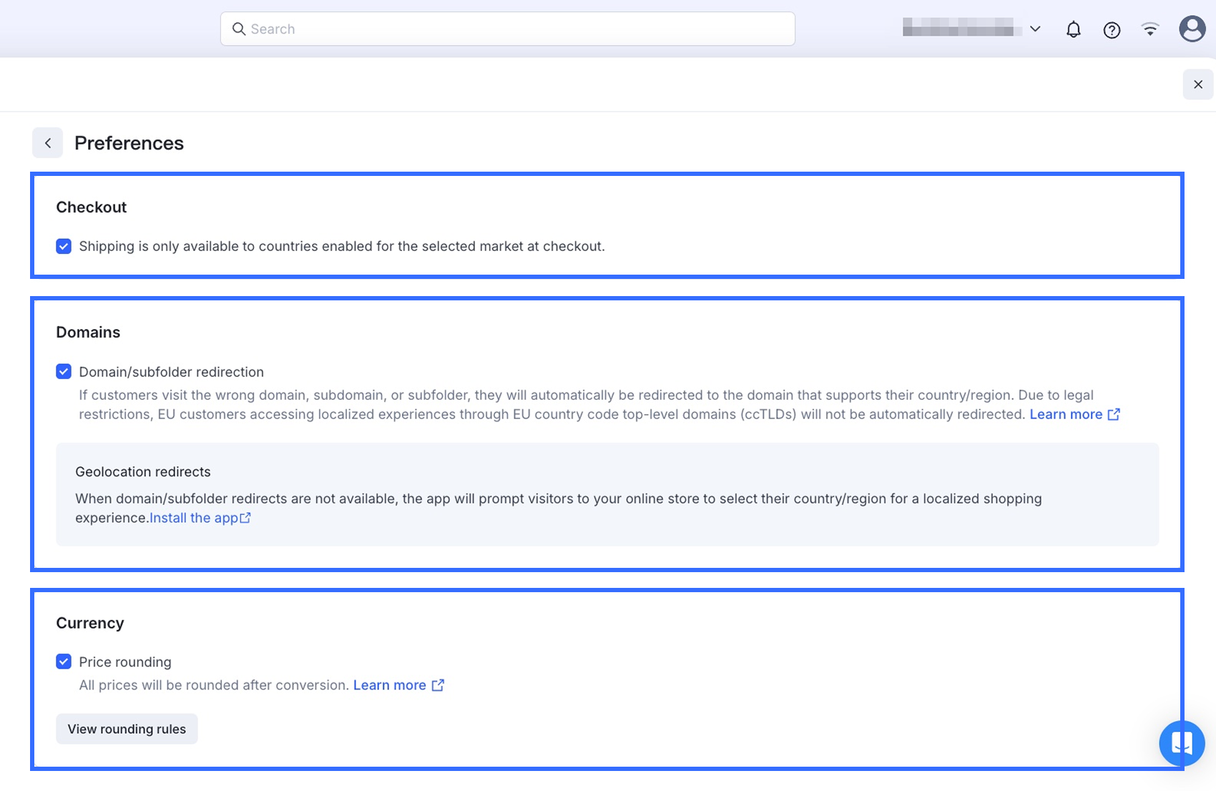The height and width of the screenshot is (791, 1216).
Task: Go back using the Preferences back arrow
Action: tap(47, 143)
